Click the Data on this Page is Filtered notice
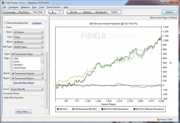Viewport: 180px width, 123px height. pos(164,18)
